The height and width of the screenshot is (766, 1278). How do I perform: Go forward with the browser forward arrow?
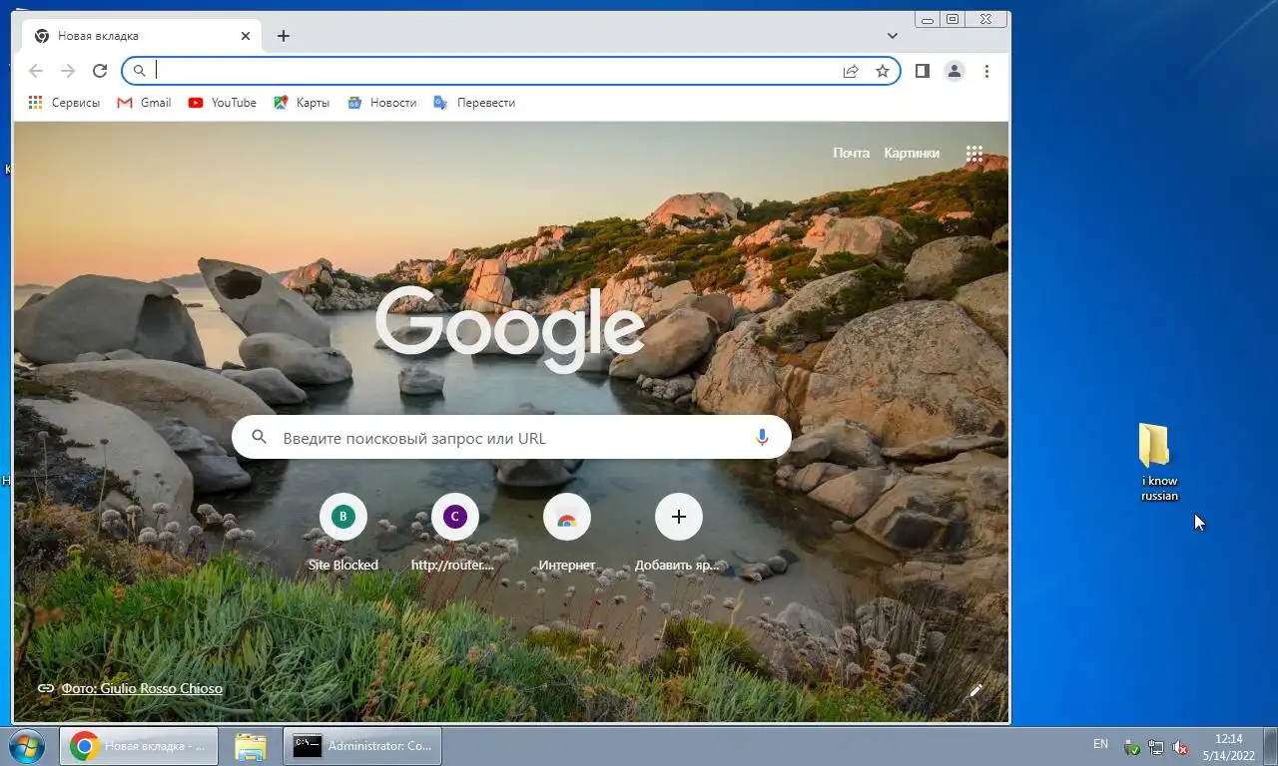68,71
